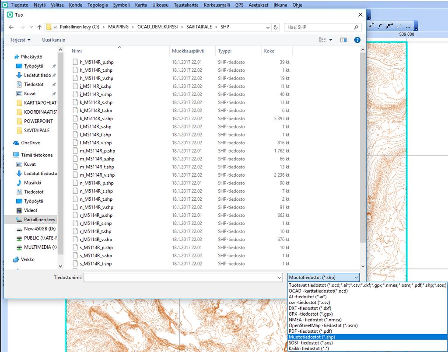Close the Tuo dialog
Image resolution: width=448 pixels, height=352 pixels.
tap(360, 14)
